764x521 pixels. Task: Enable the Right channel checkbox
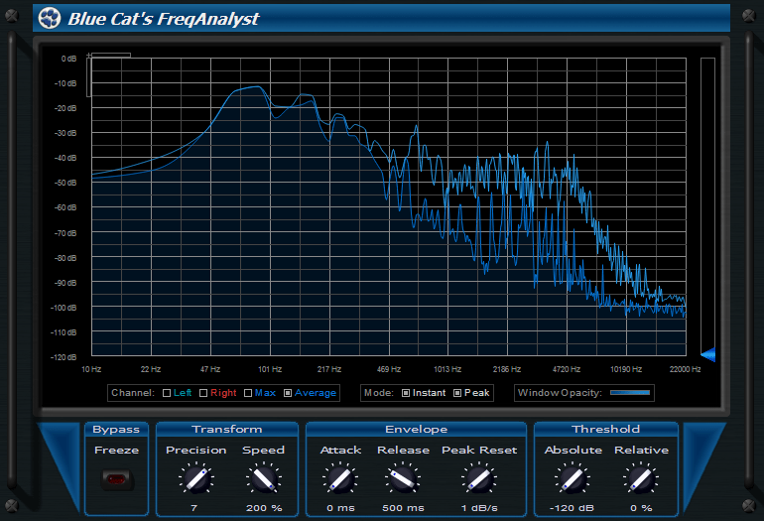(203, 393)
